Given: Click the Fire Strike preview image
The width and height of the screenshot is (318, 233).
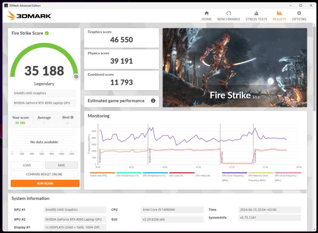Looking at the screenshot, I should coord(235,68).
